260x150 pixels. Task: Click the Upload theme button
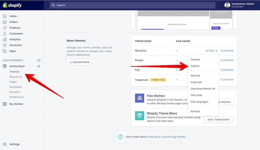79,62
